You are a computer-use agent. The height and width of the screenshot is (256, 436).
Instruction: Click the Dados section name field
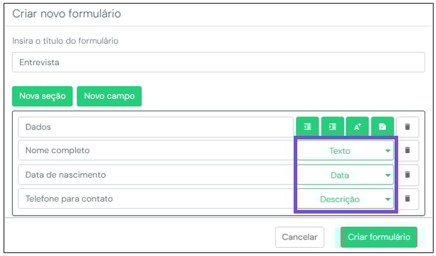tap(156, 127)
